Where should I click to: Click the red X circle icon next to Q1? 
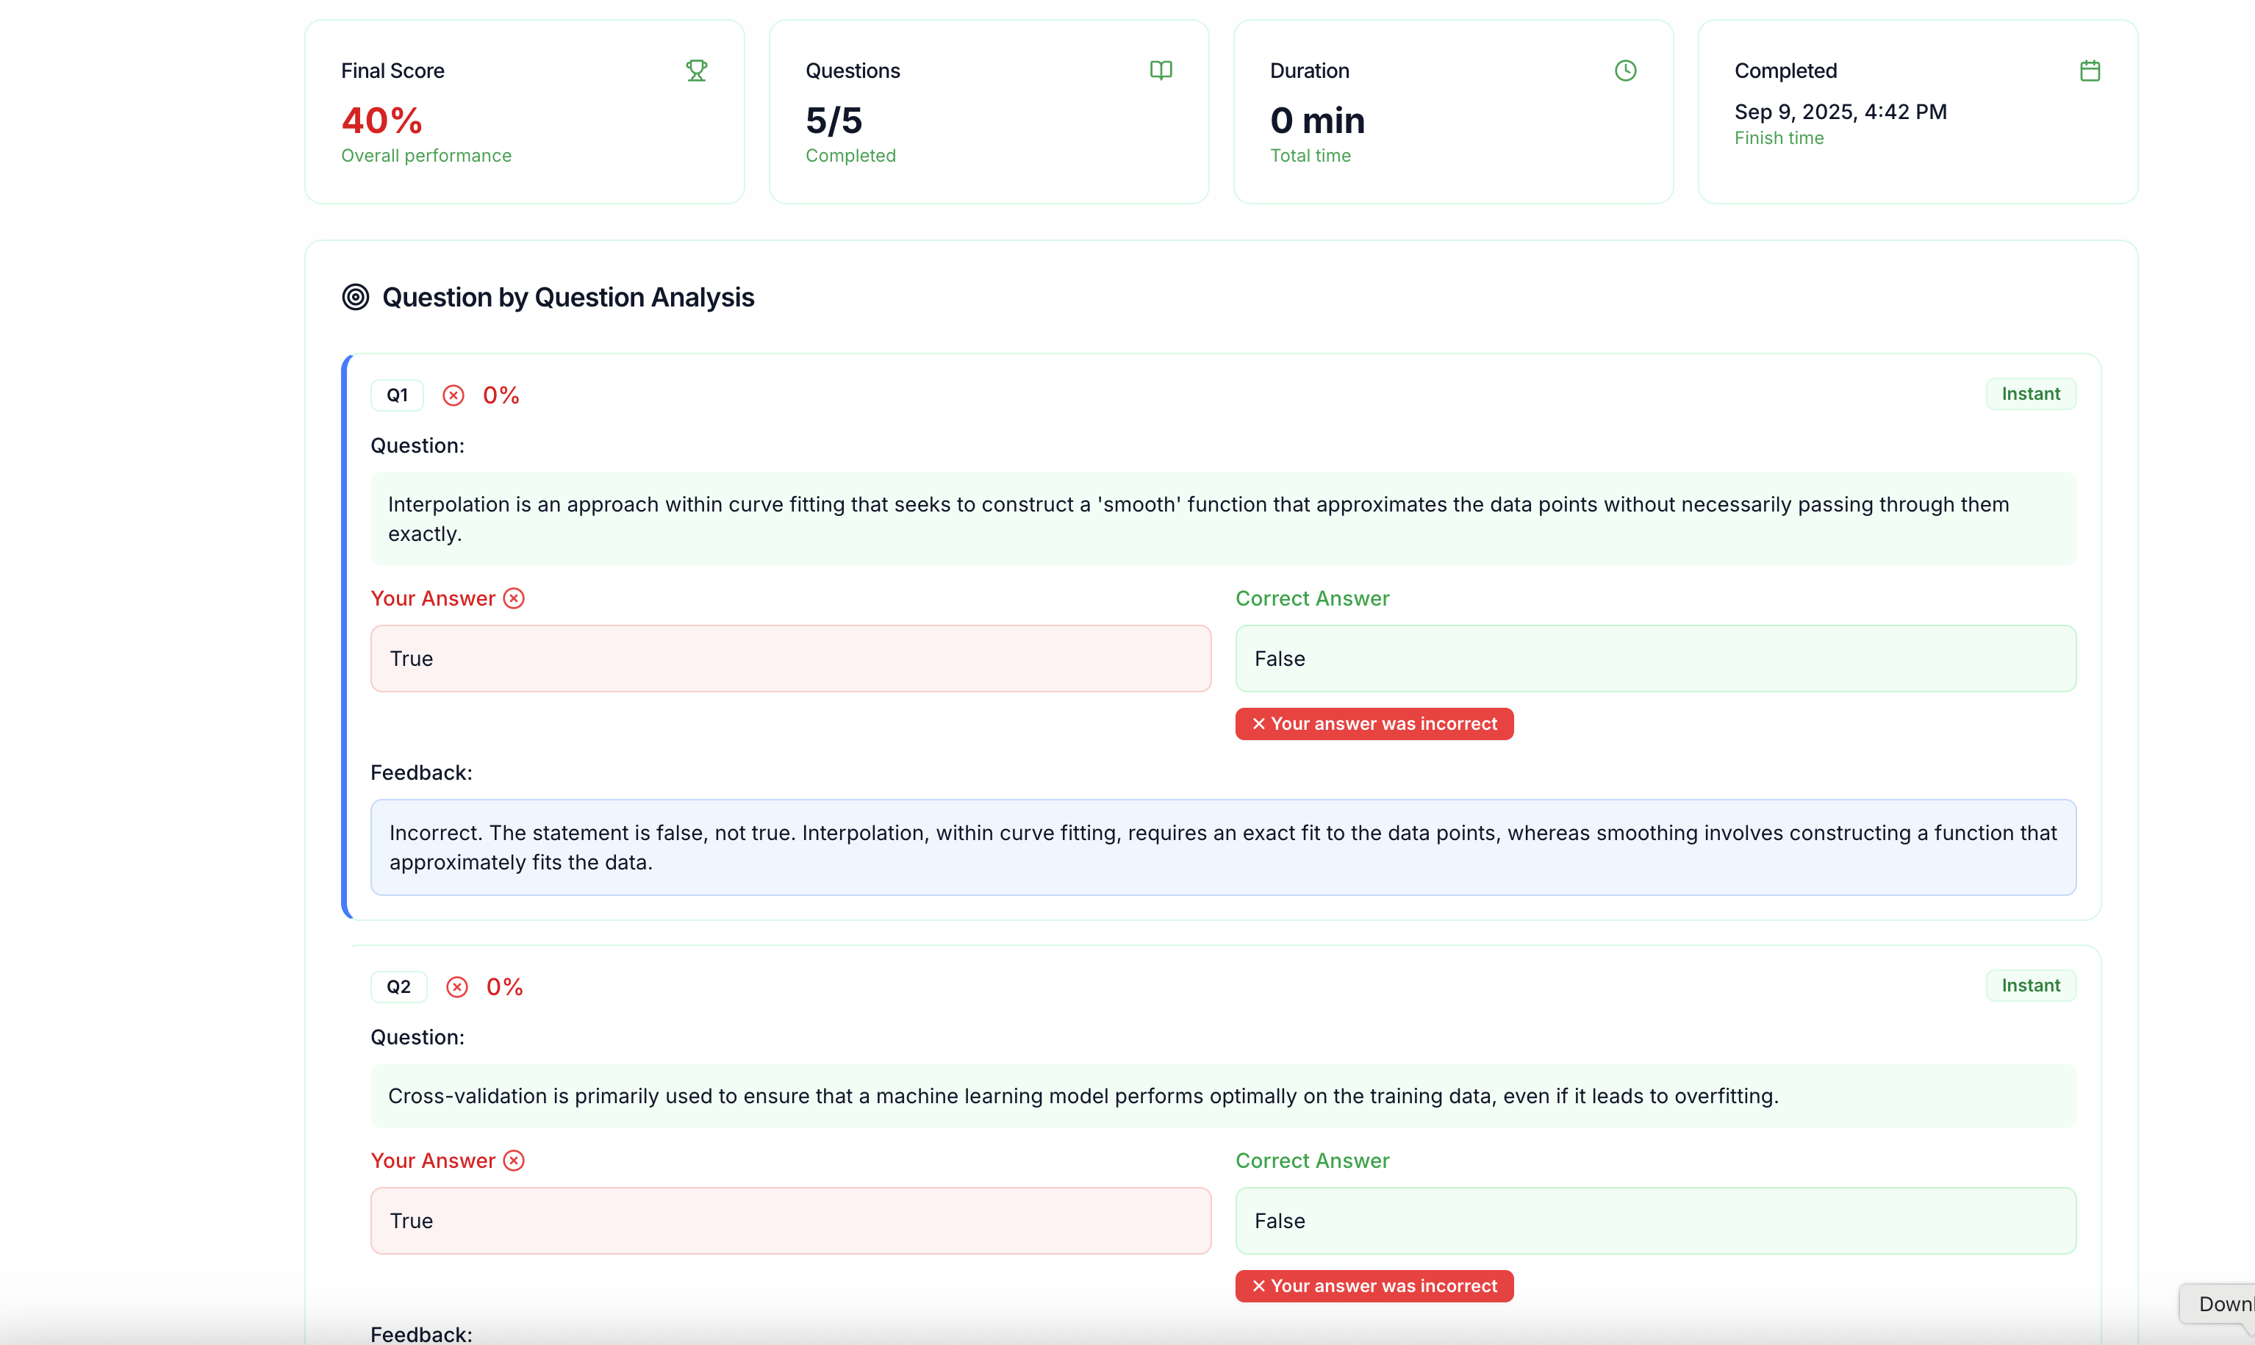coord(453,395)
